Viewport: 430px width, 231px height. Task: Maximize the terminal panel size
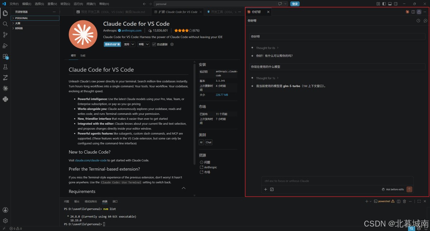(x=419, y=202)
